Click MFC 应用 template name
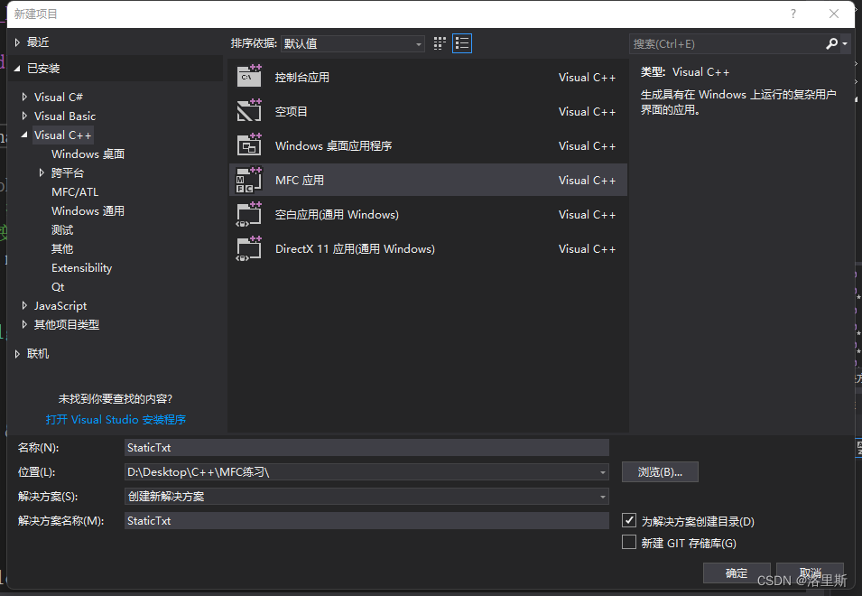Image resolution: width=862 pixels, height=596 pixels. tap(299, 181)
